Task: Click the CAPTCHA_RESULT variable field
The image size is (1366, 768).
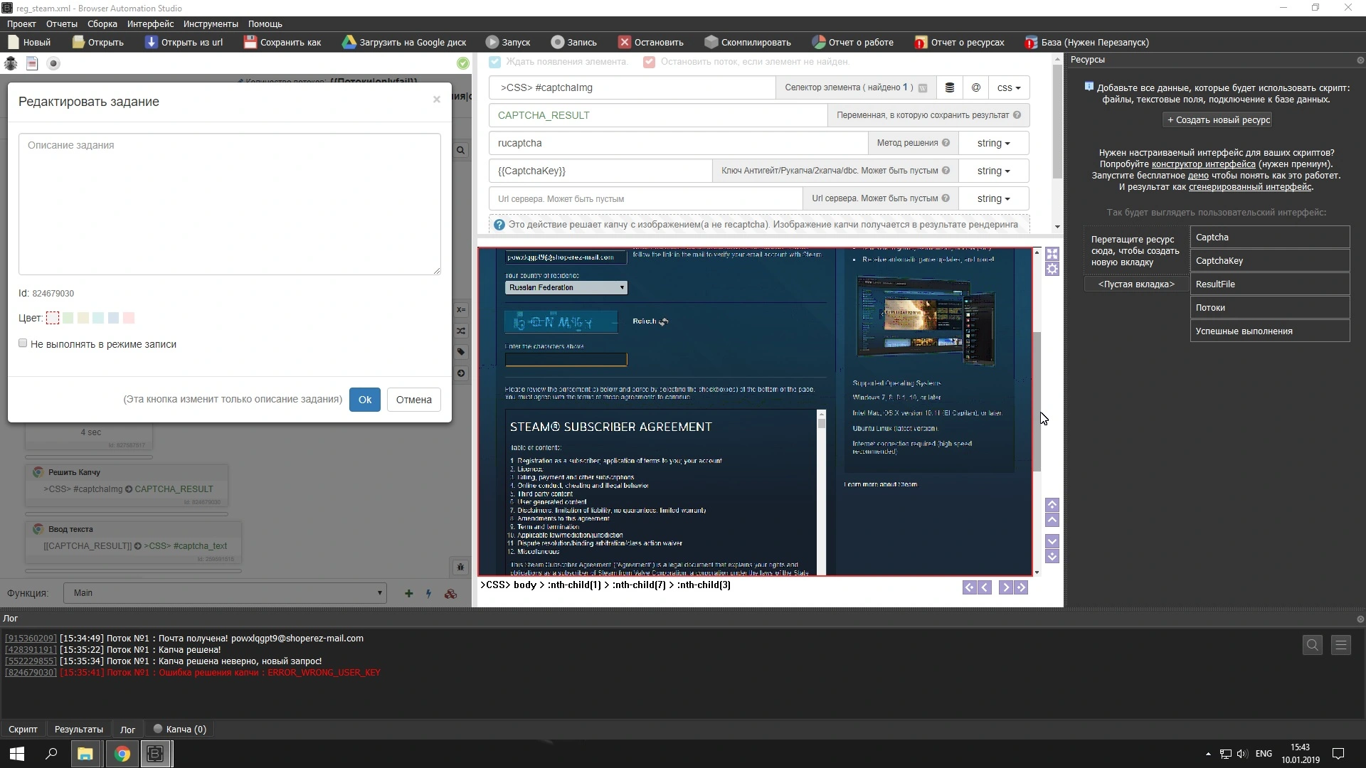Action: click(658, 115)
